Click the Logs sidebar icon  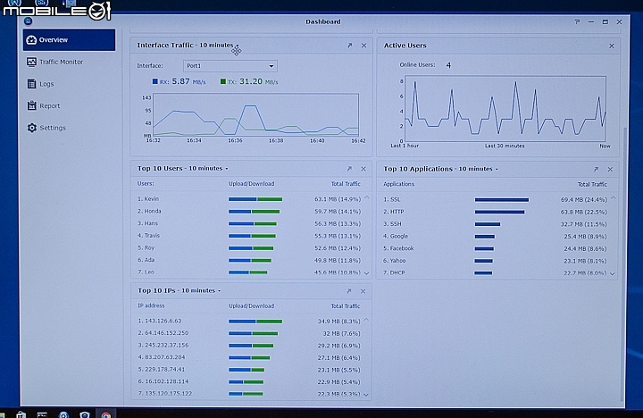(31, 84)
